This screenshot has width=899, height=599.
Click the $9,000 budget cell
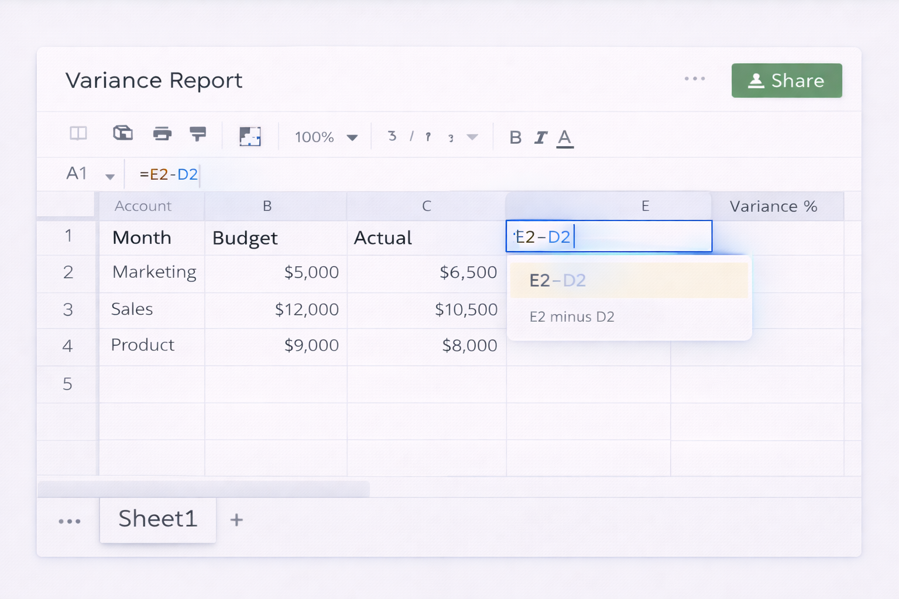276,346
